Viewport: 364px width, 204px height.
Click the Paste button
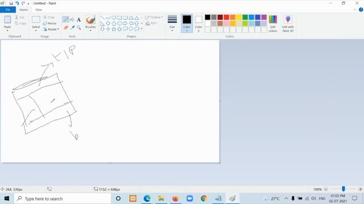(7, 22)
